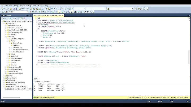Click the kodeBarang column header in results

(x=42, y=84)
